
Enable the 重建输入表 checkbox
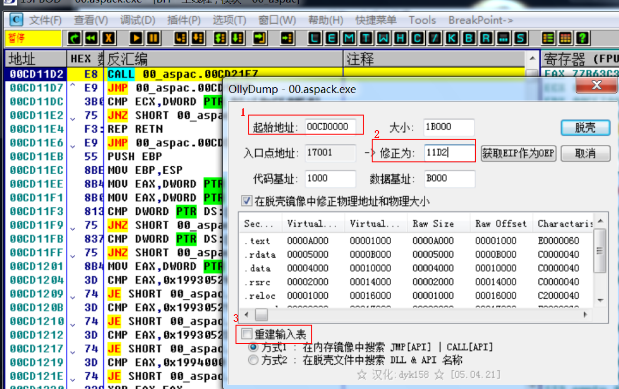[246, 333]
